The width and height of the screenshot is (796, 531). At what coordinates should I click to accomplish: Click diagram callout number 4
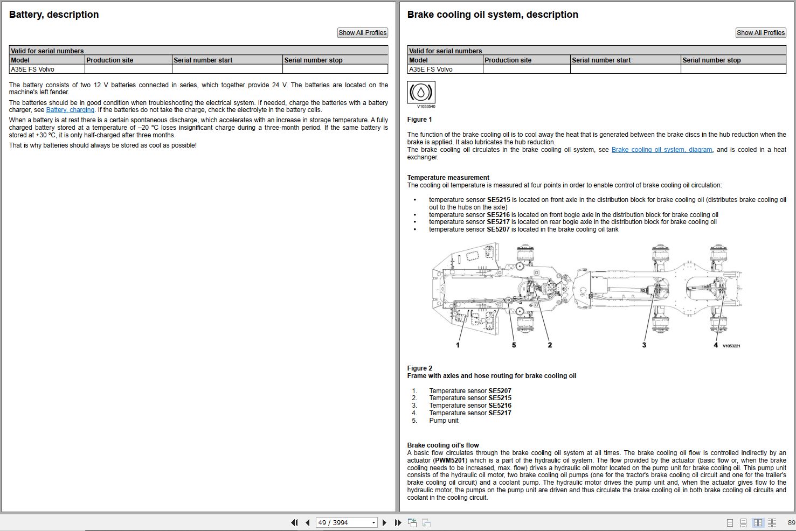716,345
